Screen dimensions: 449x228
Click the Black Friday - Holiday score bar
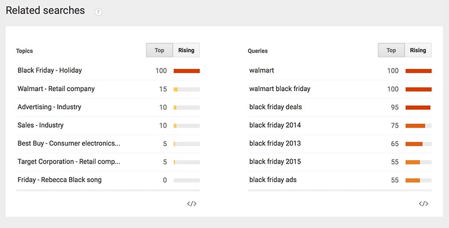(187, 71)
